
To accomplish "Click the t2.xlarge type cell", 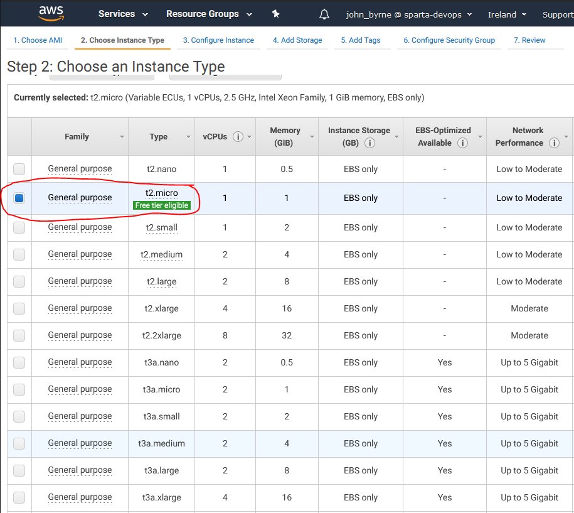I will pos(161,308).
